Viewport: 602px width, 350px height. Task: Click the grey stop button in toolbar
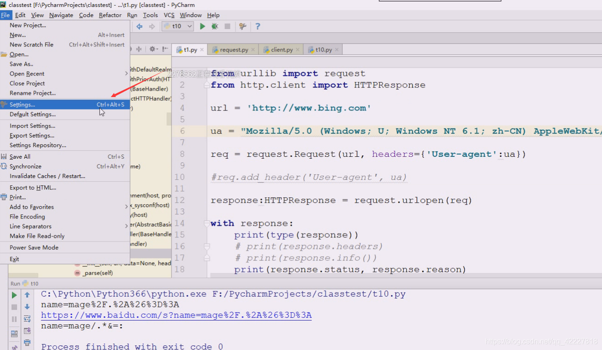[227, 26]
